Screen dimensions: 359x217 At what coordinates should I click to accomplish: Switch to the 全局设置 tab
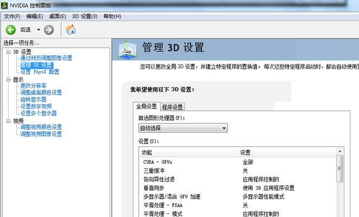pyautogui.click(x=146, y=106)
